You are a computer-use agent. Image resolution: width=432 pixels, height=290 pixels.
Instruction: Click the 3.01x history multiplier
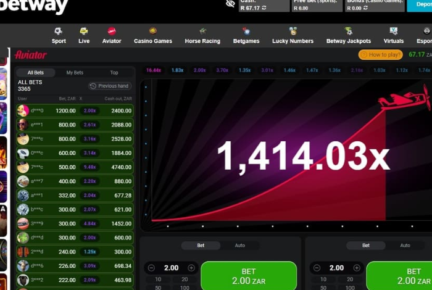(x=267, y=70)
